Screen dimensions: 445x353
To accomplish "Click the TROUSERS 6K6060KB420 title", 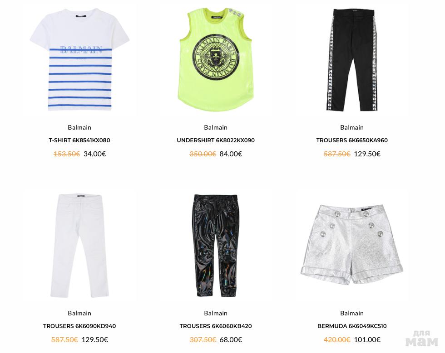I will (216, 326).
